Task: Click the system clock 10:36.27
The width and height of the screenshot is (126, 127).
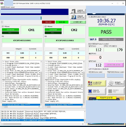Action: (x=106, y=21)
